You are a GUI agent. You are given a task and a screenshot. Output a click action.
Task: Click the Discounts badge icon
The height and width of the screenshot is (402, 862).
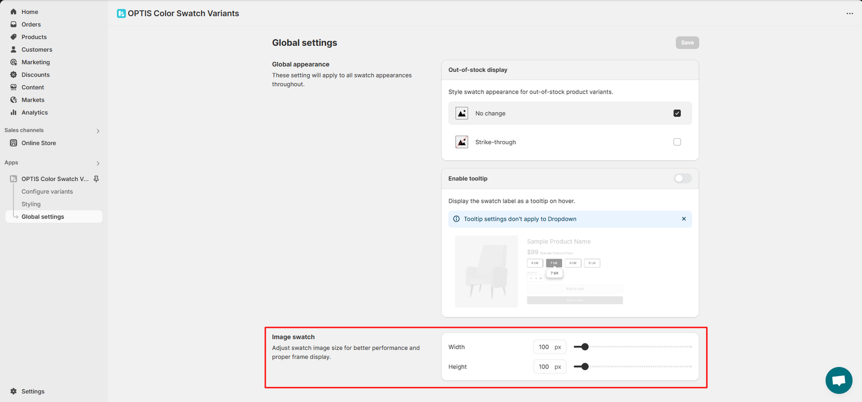tap(13, 75)
